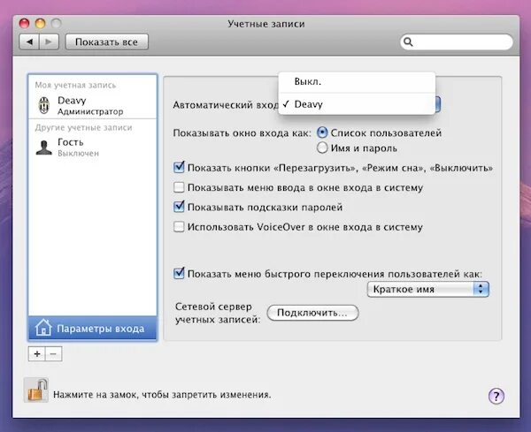The width and height of the screenshot is (531, 432).
Task: Click the red close window button
Action: 25,23
